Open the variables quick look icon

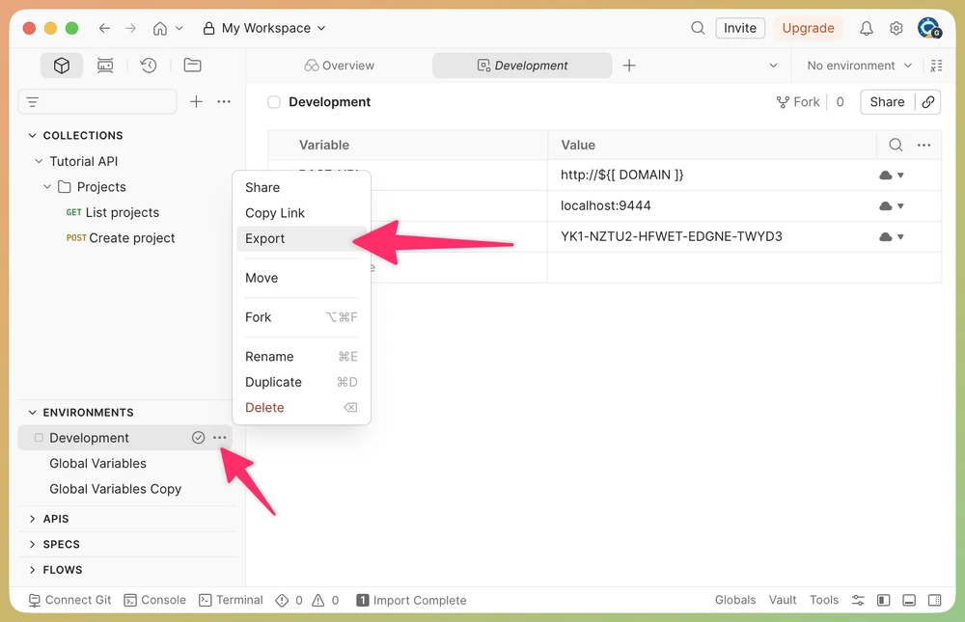[x=936, y=66]
